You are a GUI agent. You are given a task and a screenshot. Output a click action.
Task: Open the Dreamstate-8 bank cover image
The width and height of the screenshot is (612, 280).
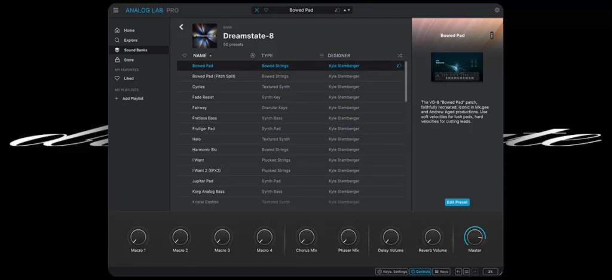(204, 36)
